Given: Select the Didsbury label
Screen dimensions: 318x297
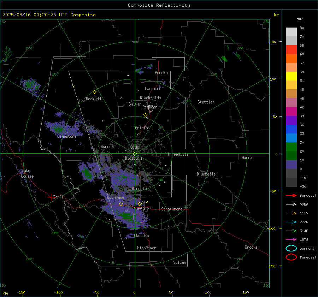Looking at the screenshot, I should tap(133, 158).
